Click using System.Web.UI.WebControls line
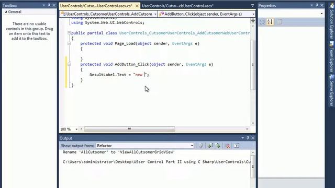 [x=108, y=22]
